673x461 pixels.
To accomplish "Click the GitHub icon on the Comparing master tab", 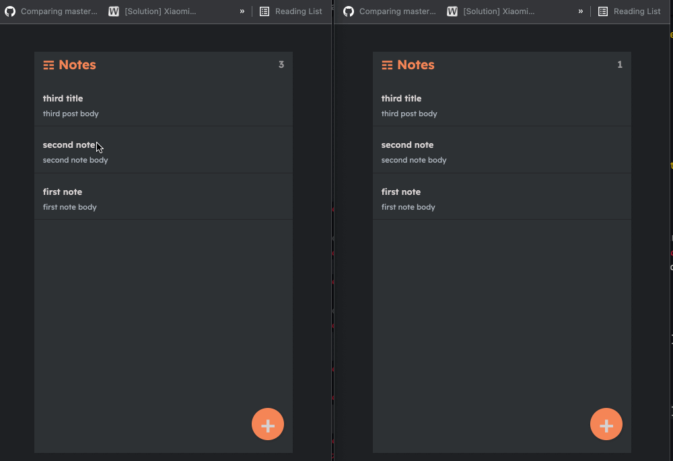I will click(11, 11).
